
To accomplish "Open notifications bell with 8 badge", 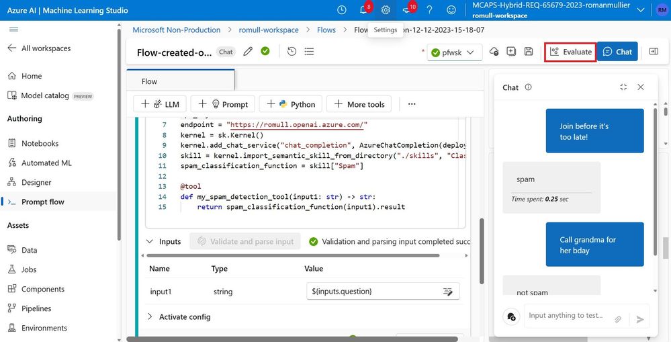I will coord(364,10).
